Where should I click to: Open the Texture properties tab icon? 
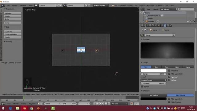coord(168,25)
